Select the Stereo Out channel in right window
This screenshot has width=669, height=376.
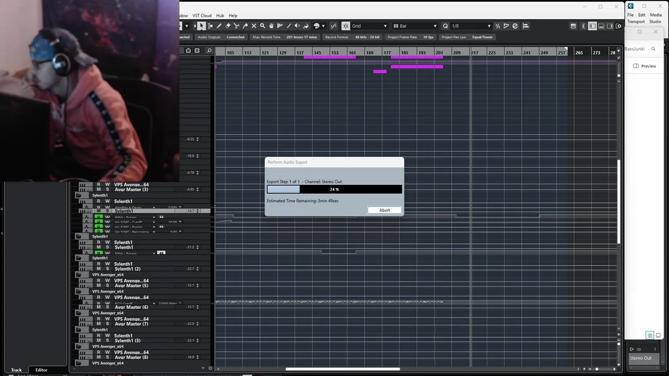[644, 358]
